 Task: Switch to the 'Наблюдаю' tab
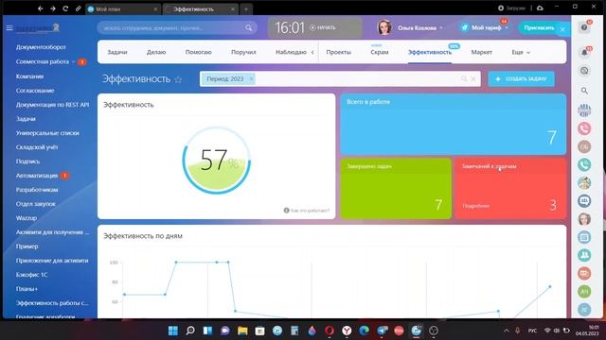click(291, 52)
